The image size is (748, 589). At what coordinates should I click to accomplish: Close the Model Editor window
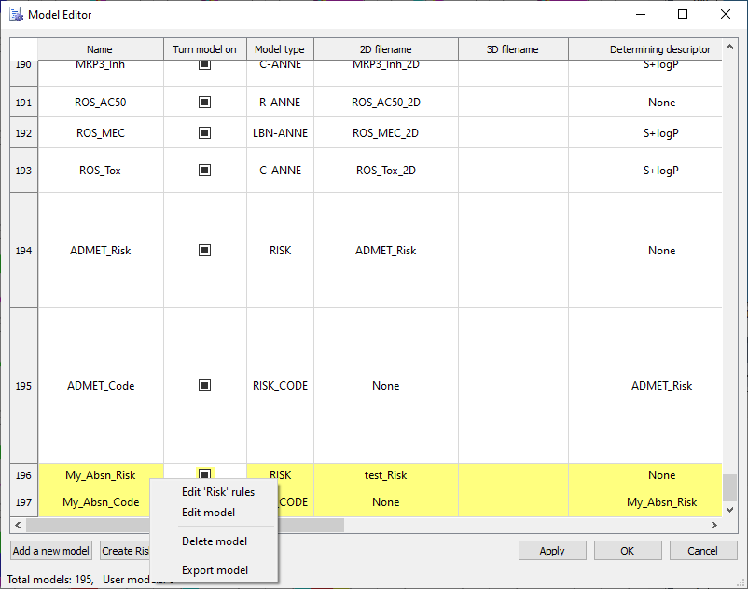tap(725, 14)
